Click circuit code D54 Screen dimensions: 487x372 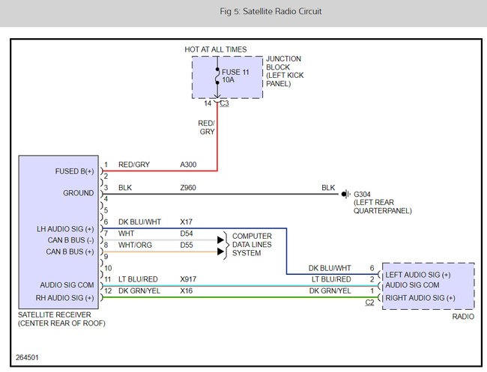click(187, 234)
